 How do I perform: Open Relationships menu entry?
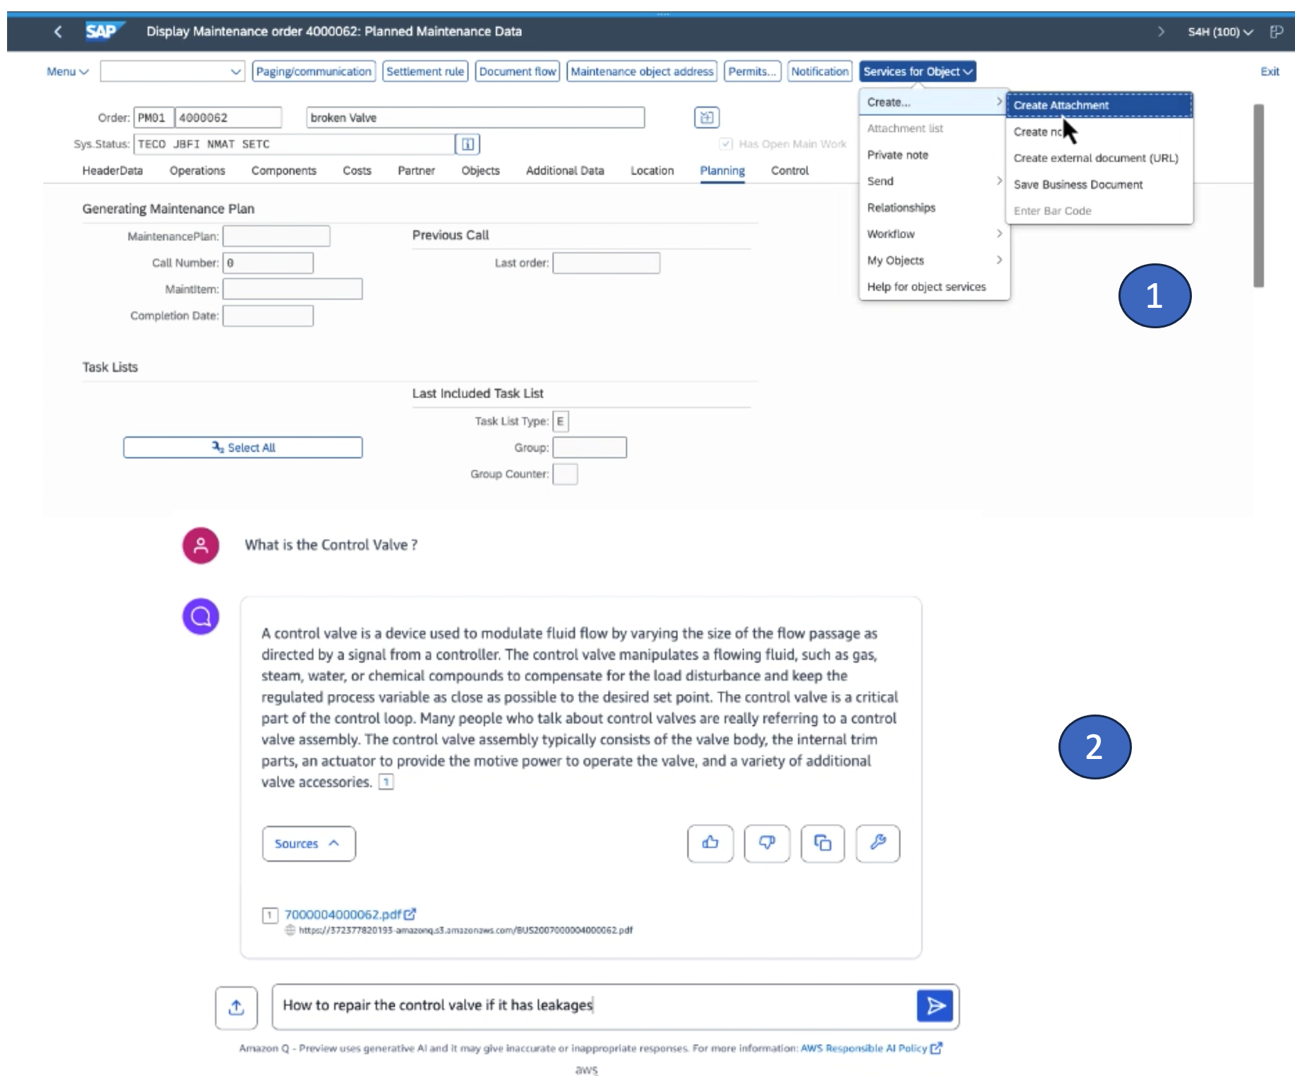901,208
